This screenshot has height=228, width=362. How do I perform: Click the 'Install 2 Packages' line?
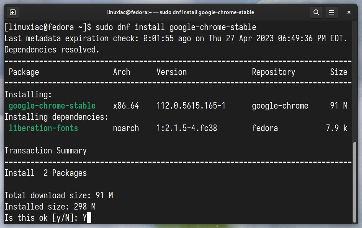pos(46,173)
